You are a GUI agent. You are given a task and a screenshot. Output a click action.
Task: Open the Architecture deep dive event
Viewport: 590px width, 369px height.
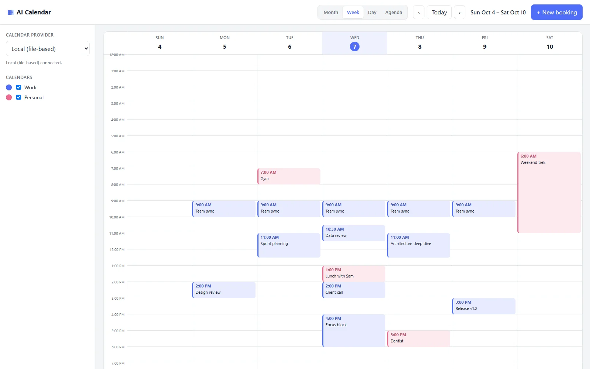[419, 245]
